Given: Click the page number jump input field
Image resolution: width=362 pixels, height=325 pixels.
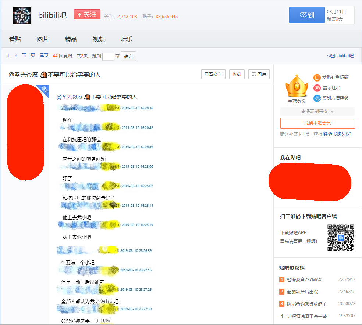Looking at the screenshot, I should click(x=108, y=56).
